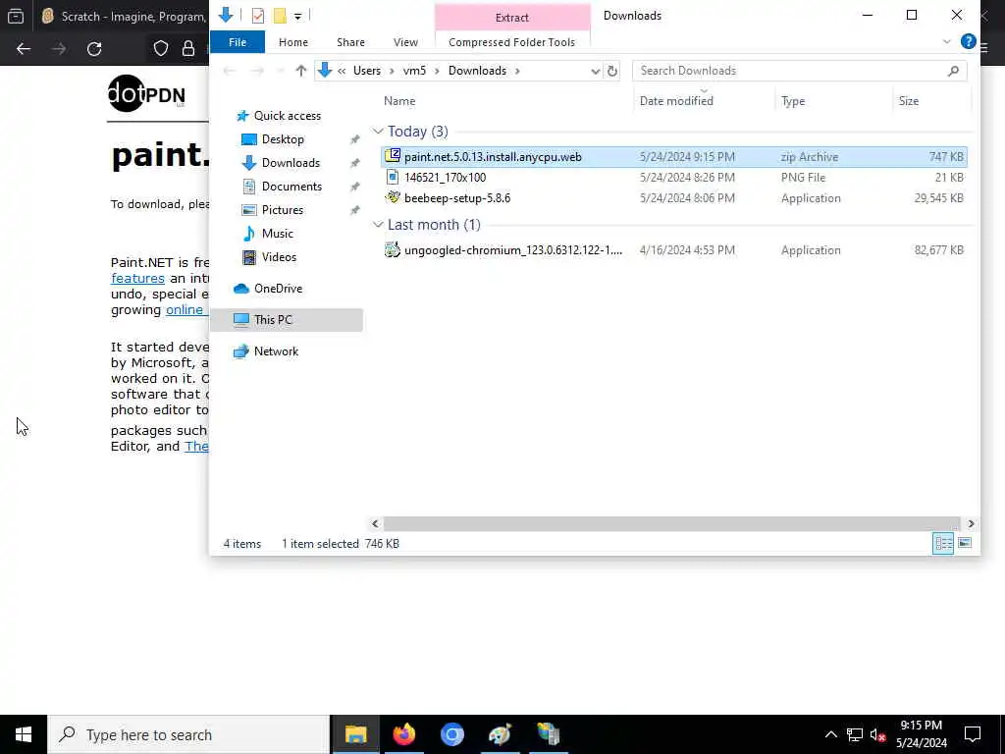Open Chromium browser from the taskbar

[x=451, y=734]
